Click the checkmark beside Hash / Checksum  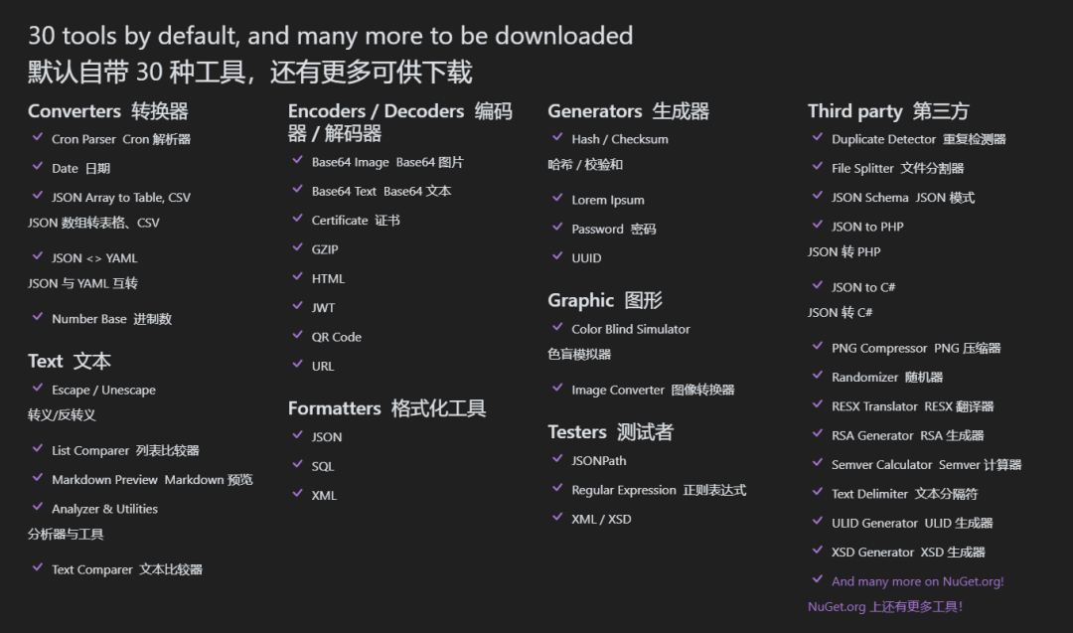click(556, 138)
